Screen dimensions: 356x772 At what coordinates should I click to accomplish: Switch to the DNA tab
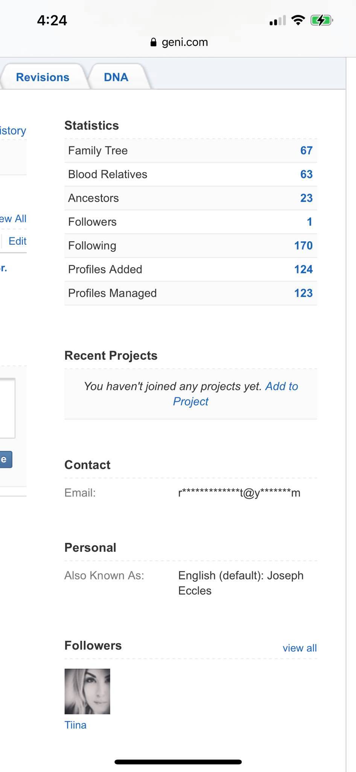pyautogui.click(x=116, y=77)
